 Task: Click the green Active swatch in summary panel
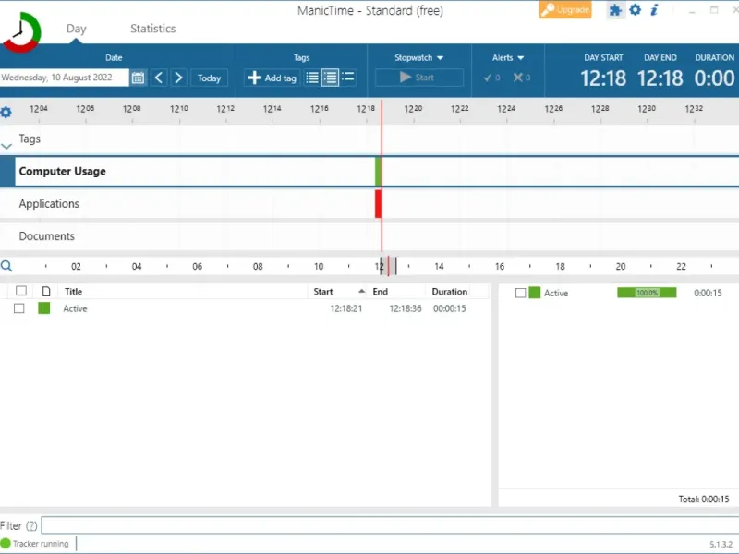coord(535,293)
